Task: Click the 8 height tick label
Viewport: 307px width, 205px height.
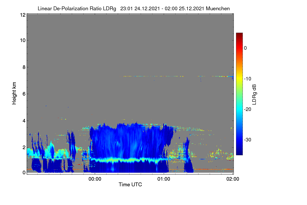Action: [24, 67]
